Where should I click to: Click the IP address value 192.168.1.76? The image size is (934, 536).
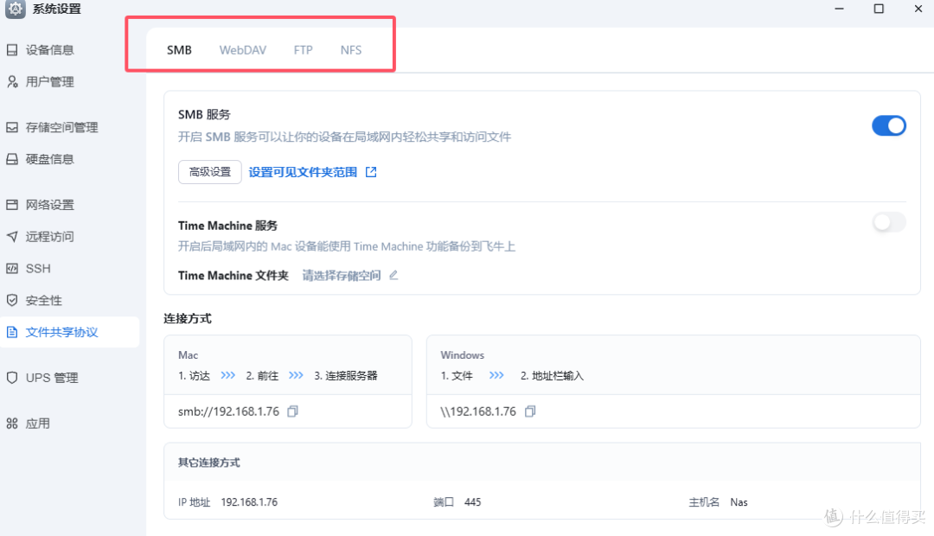coord(249,502)
